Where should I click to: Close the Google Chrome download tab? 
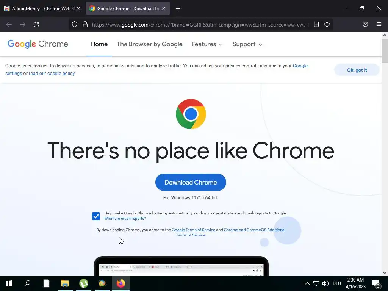click(x=164, y=8)
